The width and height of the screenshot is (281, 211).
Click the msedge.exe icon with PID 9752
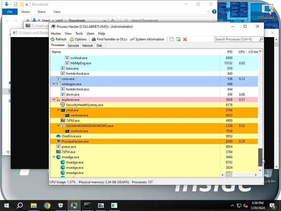[x=63, y=162]
